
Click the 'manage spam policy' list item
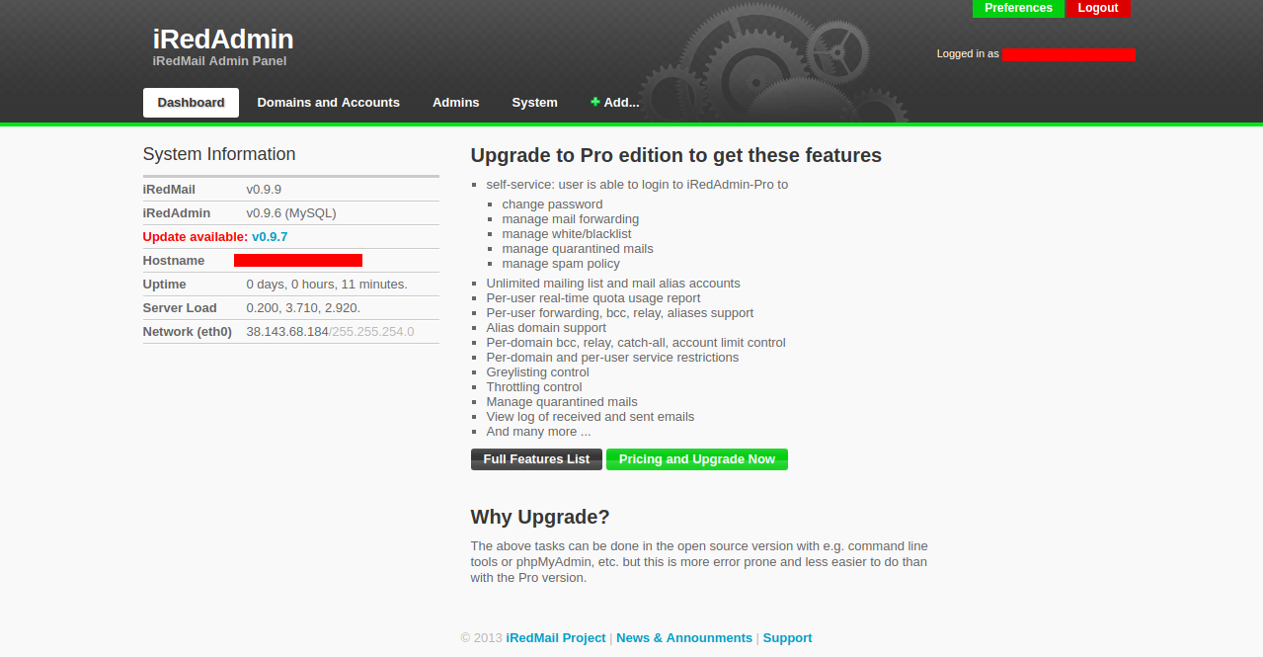(561, 264)
